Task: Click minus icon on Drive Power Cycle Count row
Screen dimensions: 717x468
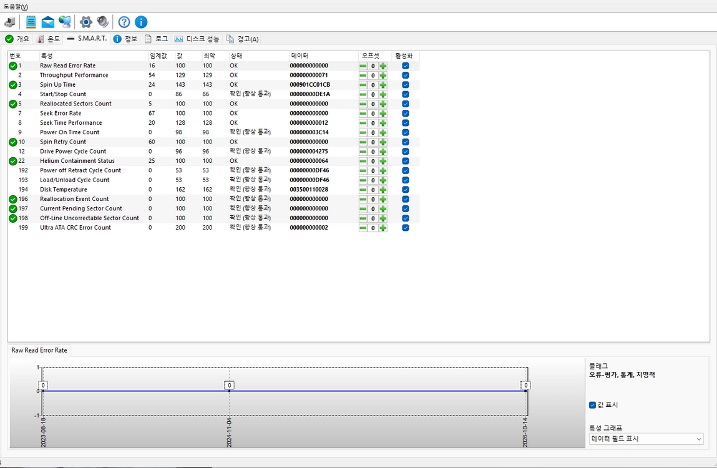Action: pos(363,152)
